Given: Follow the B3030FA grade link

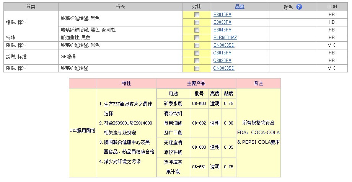Looking at the screenshot, I should [222, 22].
